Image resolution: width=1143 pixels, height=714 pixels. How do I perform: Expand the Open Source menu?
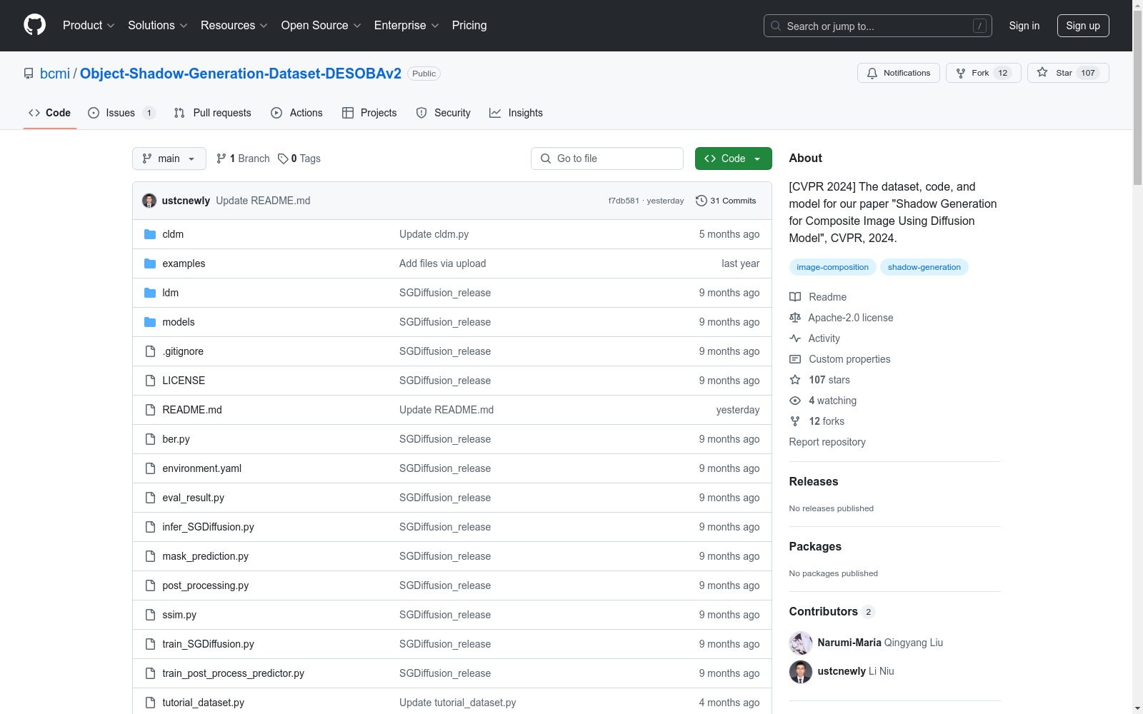[x=321, y=25]
